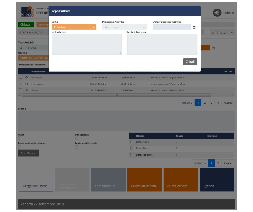This screenshot has width=253, height=212.
Task: Toggle the Alert checkbox
Action: coord(20,138)
